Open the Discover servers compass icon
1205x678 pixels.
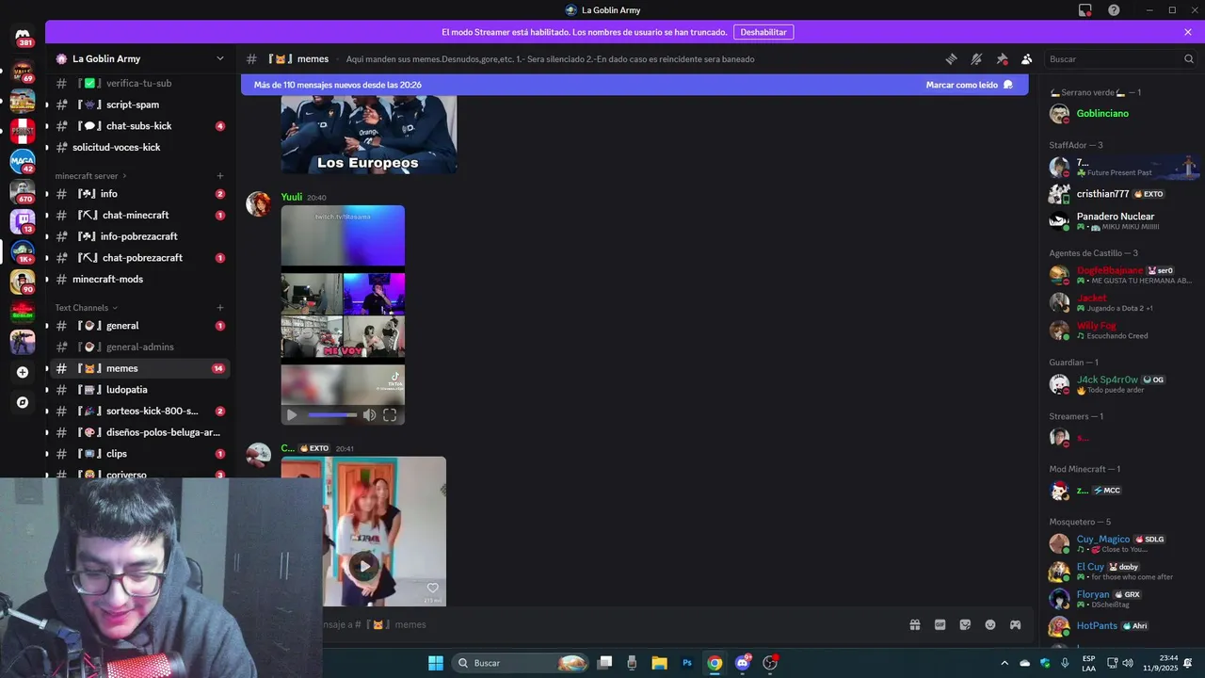(23, 402)
